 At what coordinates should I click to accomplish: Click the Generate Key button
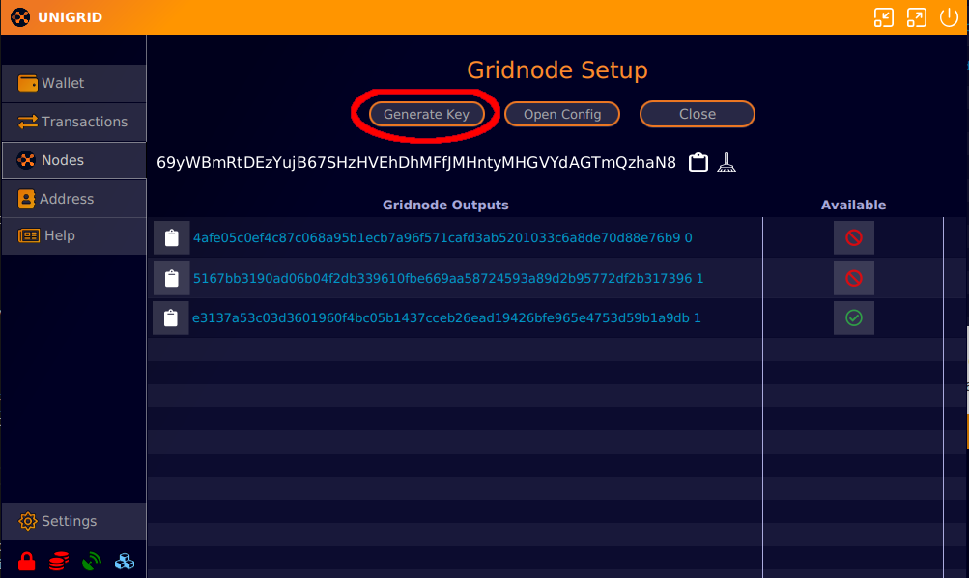tap(426, 114)
